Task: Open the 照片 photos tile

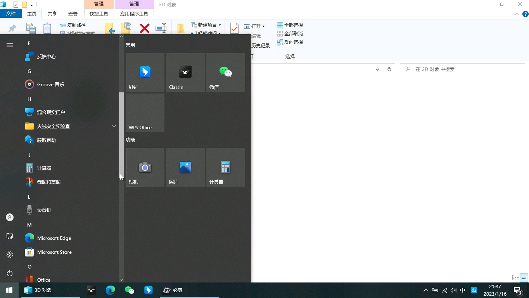Action: (185, 167)
